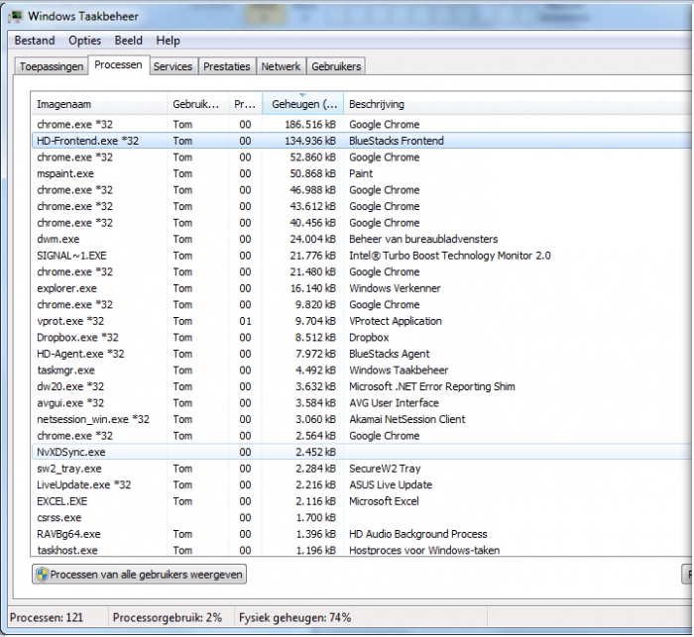Click the Windows Taakbeheer title bar icon
The width and height of the screenshot is (694, 637).
click(x=16, y=17)
